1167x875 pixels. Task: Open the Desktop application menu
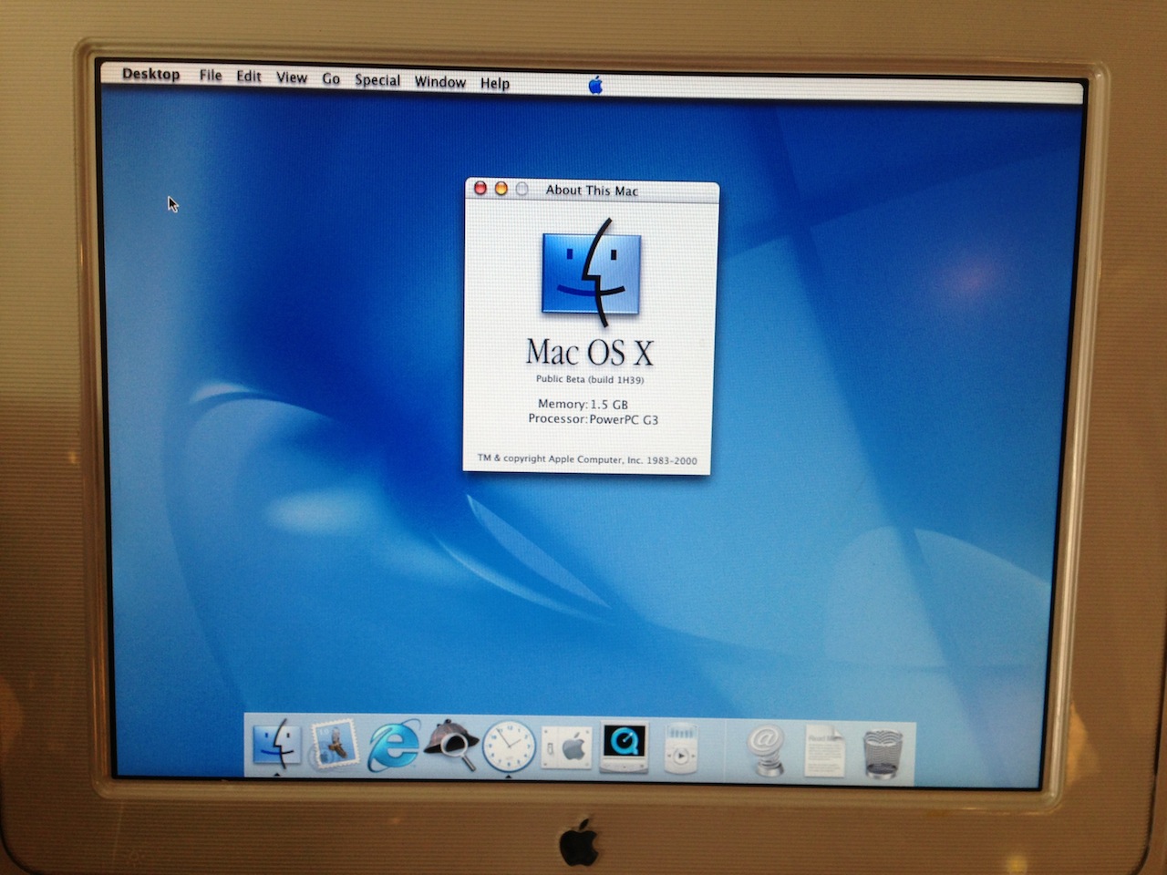[x=151, y=75]
